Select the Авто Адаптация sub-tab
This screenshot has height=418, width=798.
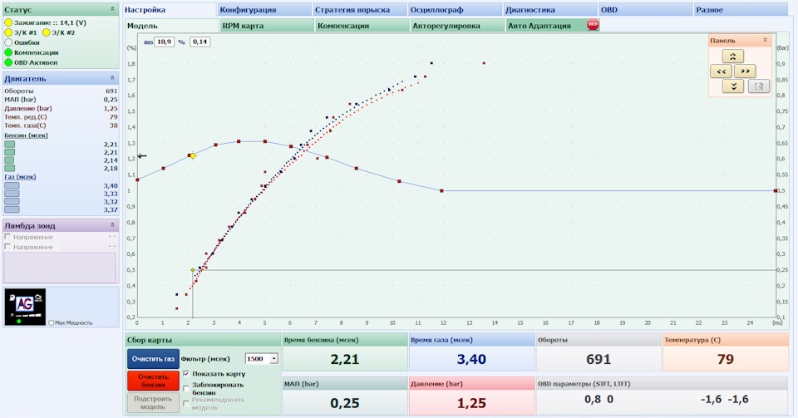tap(553, 26)
